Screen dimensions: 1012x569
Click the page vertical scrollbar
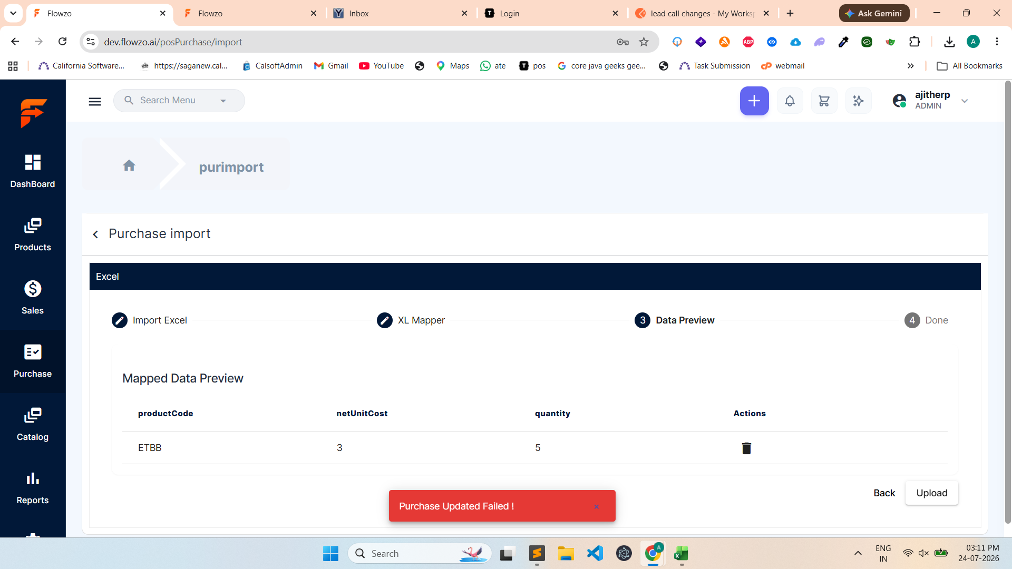[x=1008, y=302]
